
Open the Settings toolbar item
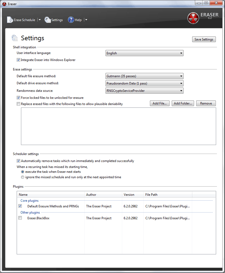click(x=54, y=20)
